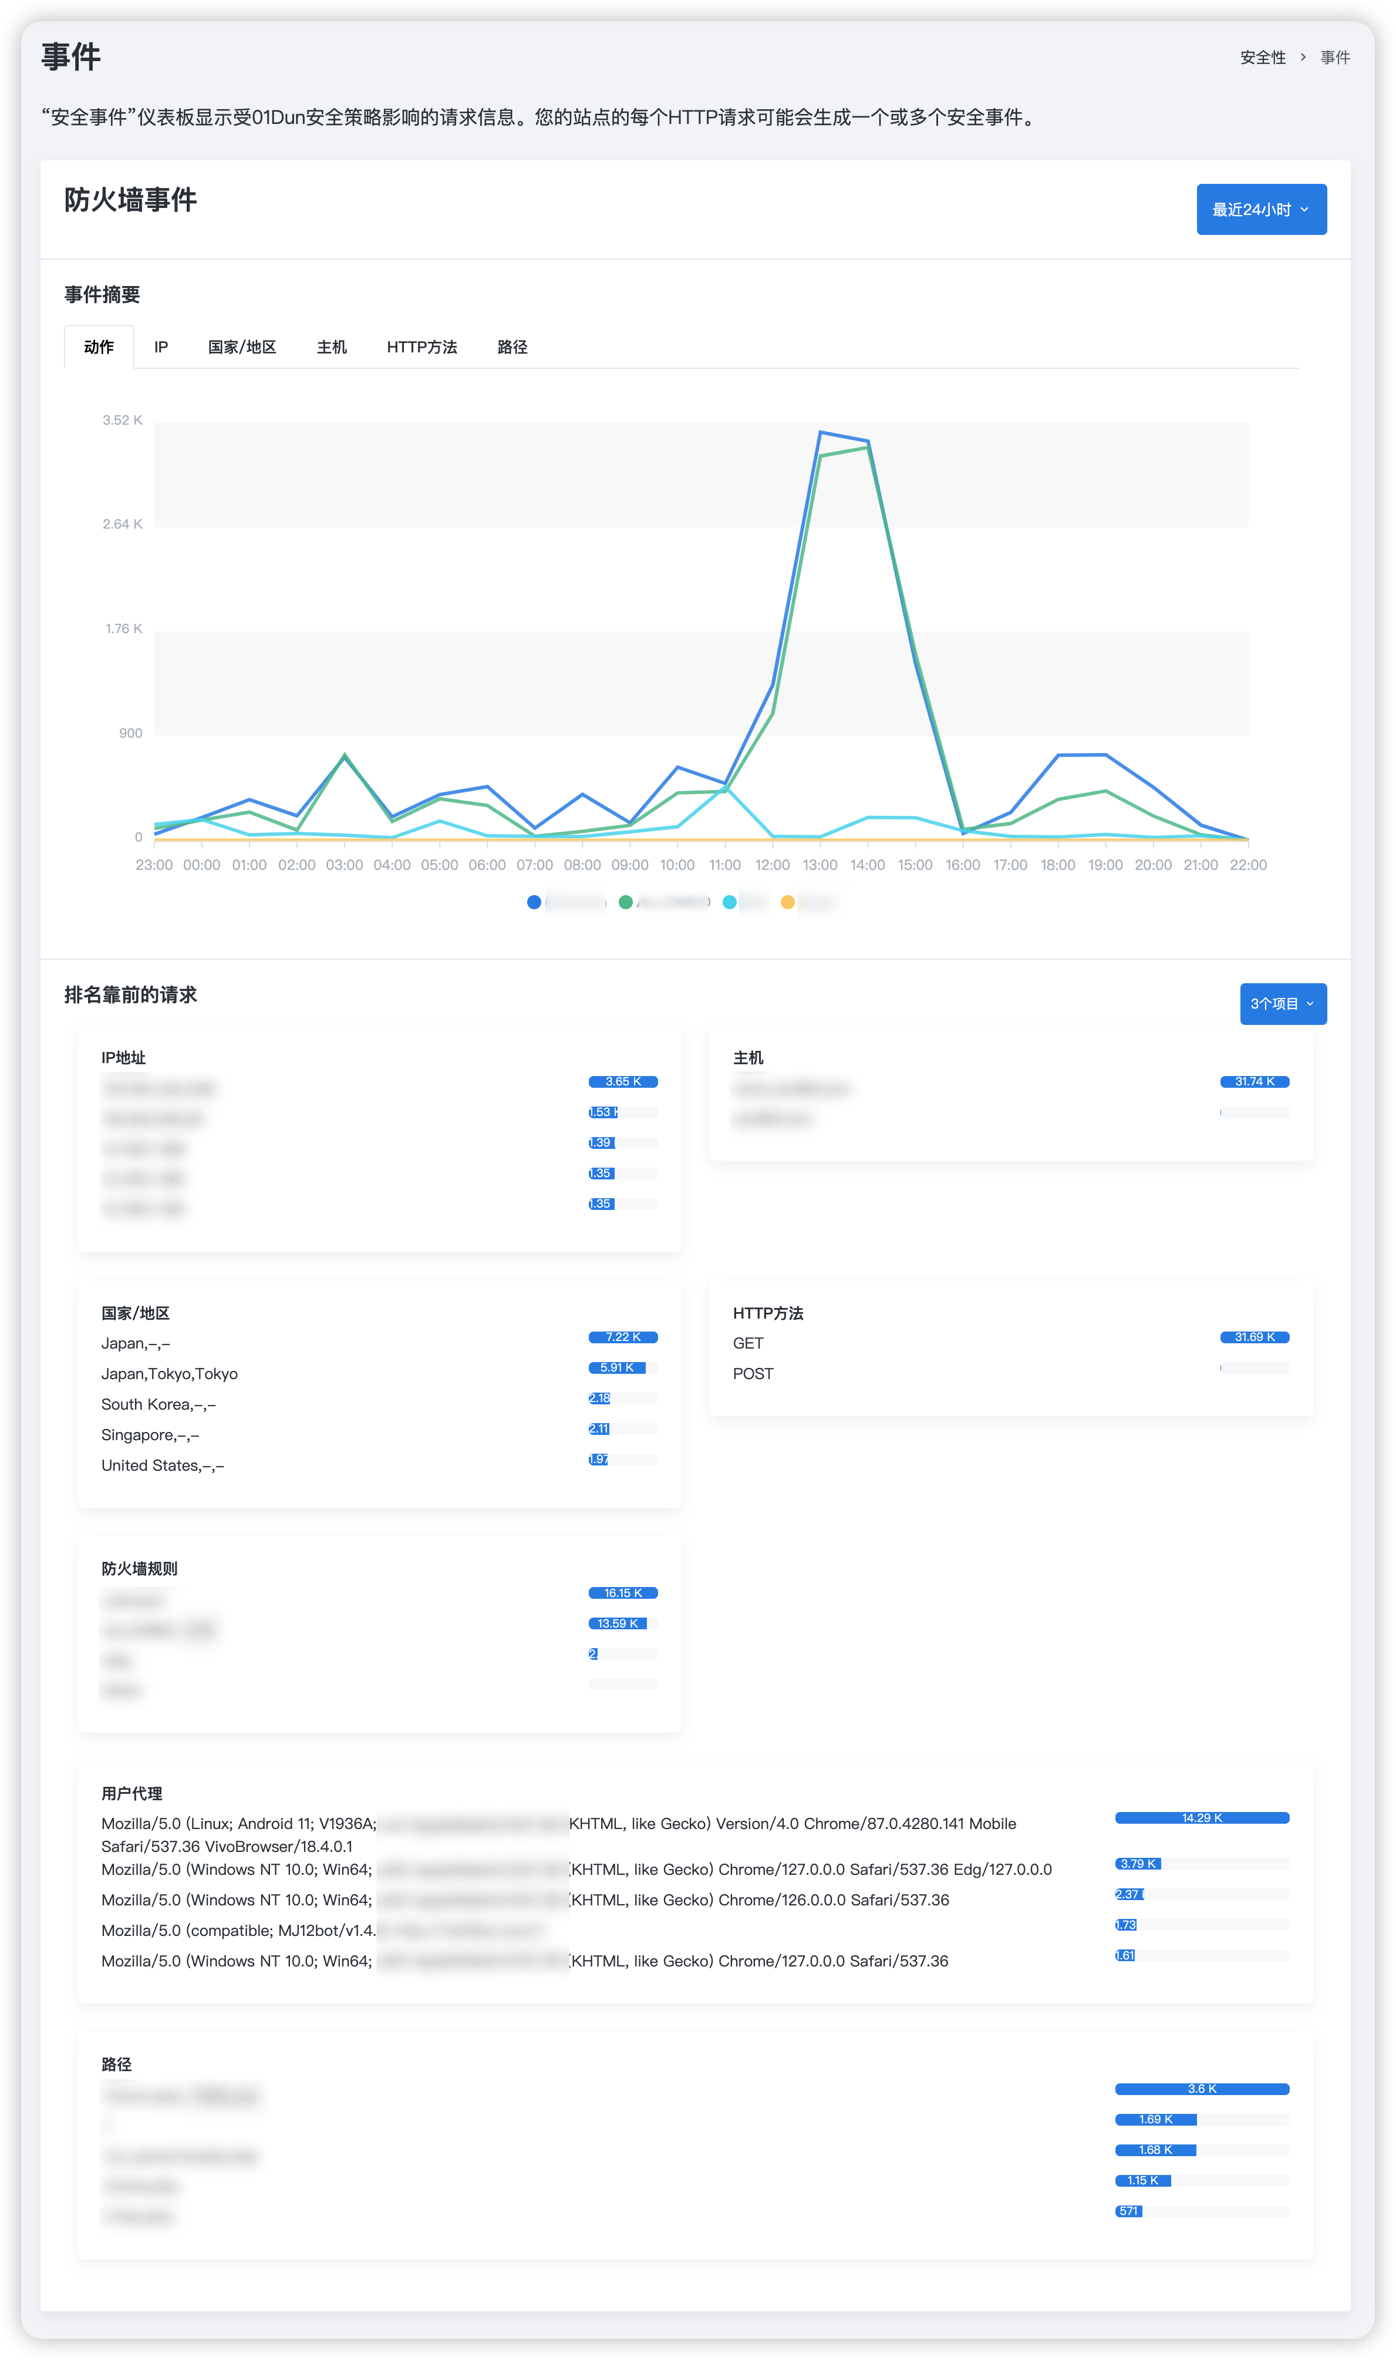
Task: Click the Edg/127.0.0.0 user agent row
Action: point(694,1869)
